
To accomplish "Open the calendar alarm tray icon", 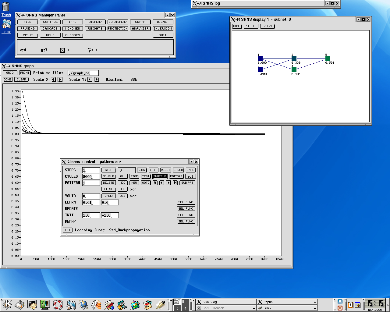I will click(357, 305).
